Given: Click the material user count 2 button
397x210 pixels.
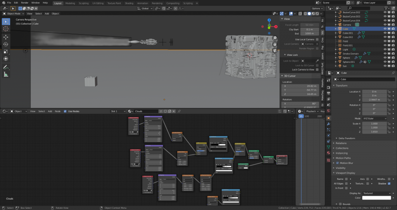Looking at the screenshot, I should coord(161,111).
